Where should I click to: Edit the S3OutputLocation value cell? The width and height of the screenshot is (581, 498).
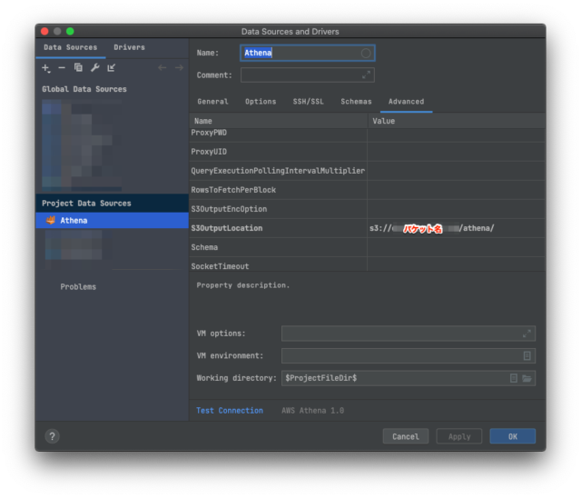(456, 228)
